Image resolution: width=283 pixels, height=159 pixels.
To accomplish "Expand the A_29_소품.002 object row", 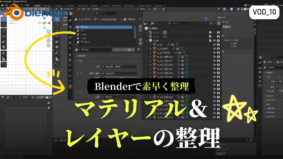I will click(x=151, y=61).
